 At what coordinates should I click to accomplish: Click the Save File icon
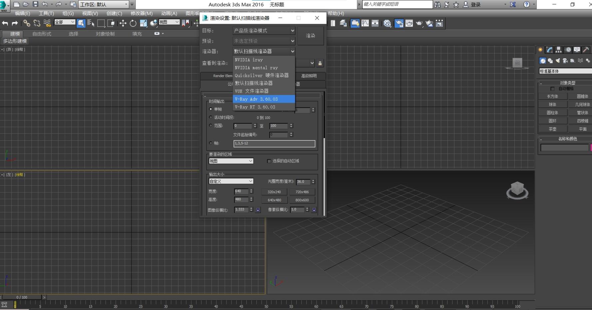click(35, 4)
